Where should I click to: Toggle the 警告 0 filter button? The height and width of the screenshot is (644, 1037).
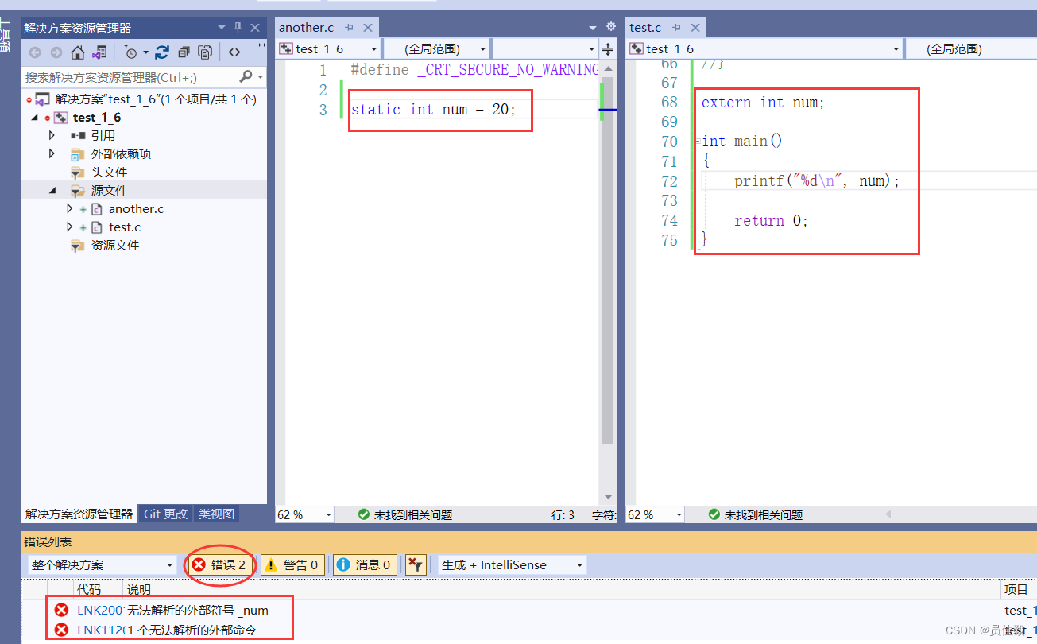(293, 565)
